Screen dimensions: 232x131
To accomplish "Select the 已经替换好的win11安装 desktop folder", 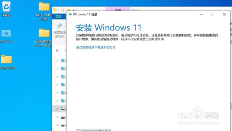I will [44, 38].
